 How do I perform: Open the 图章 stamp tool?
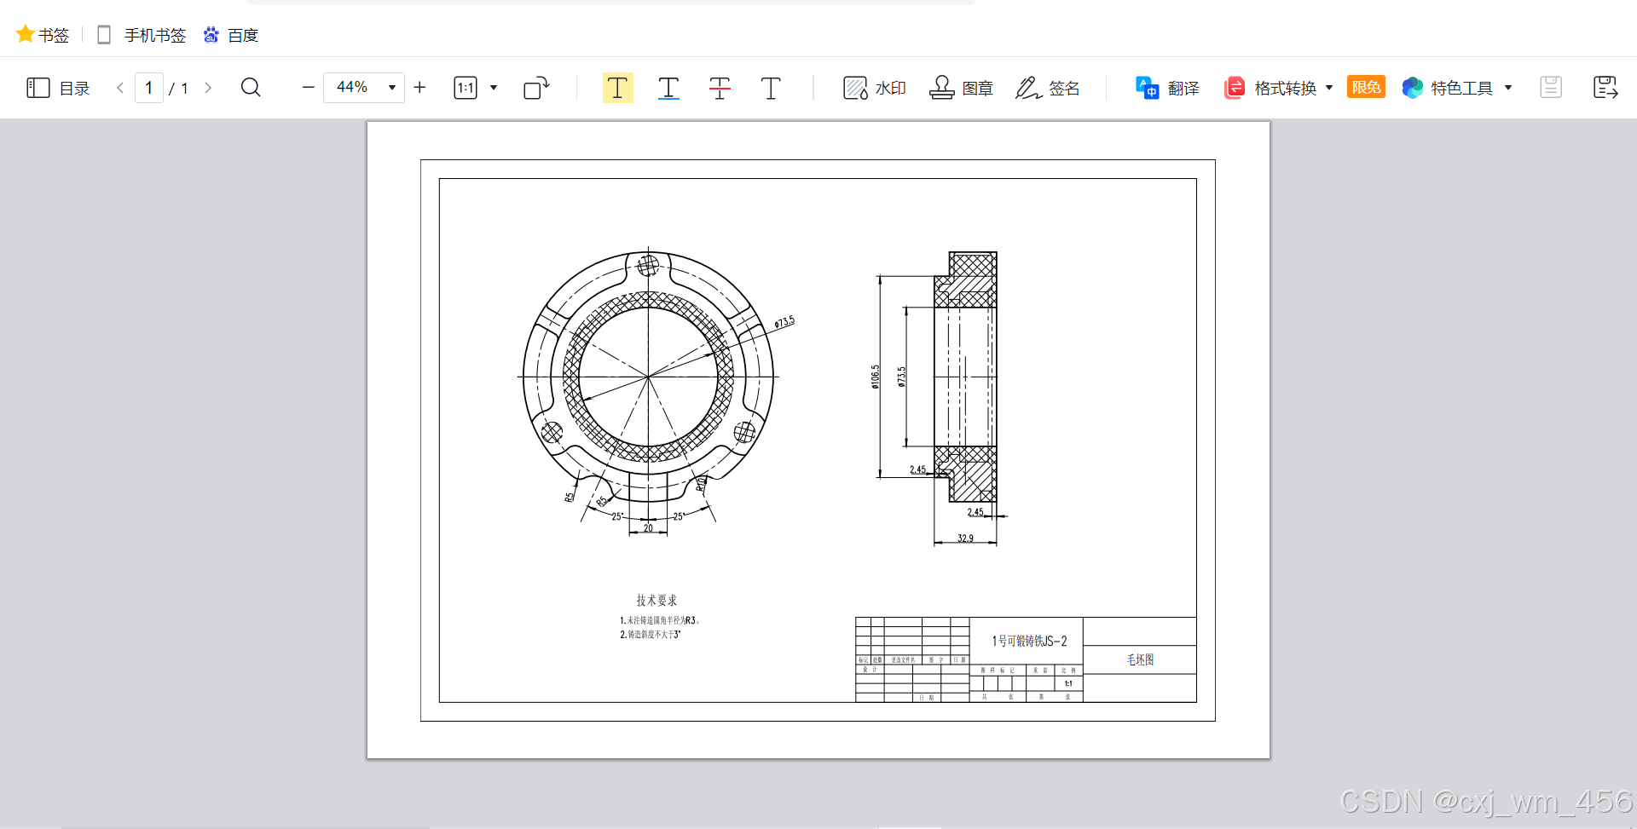(961, 88)
